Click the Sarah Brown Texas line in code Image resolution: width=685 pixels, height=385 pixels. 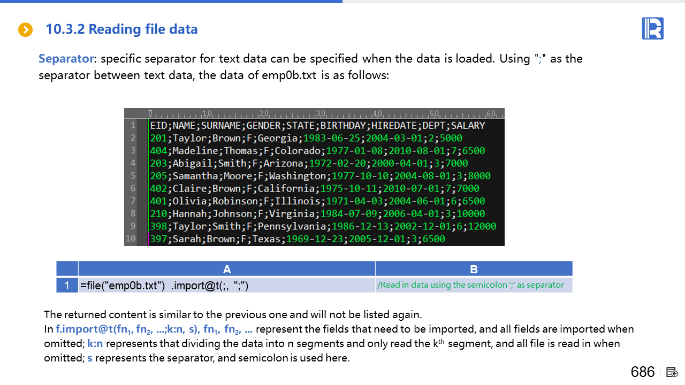pos(298,239)
